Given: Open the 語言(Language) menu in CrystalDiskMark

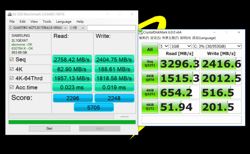Looking at the screenshot, I should pyautogui.click(x=204, y=38).
